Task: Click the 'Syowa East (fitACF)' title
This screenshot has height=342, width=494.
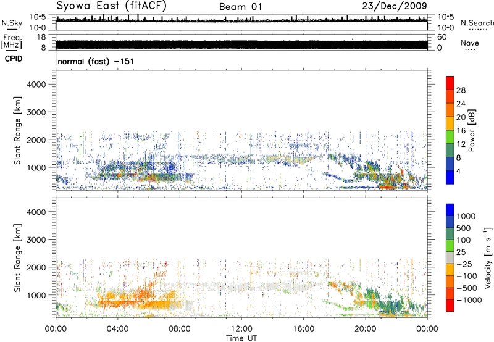Action: (112, 6)
